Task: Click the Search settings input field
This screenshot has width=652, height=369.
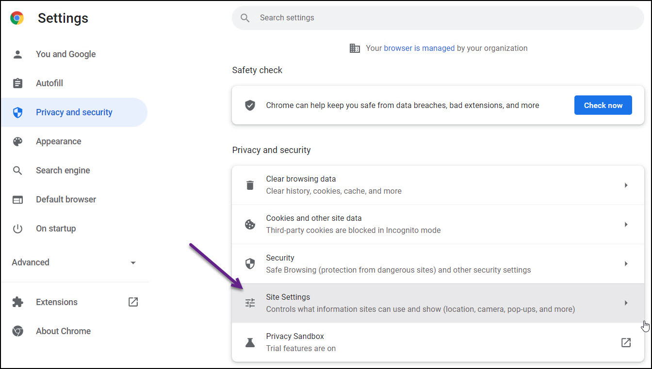Action: tap(438, 18)
